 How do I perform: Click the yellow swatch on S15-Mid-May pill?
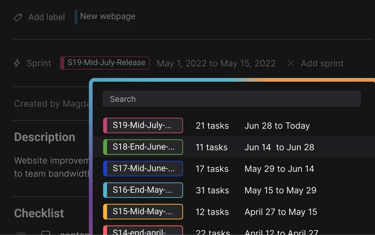(x=105, y=212)
